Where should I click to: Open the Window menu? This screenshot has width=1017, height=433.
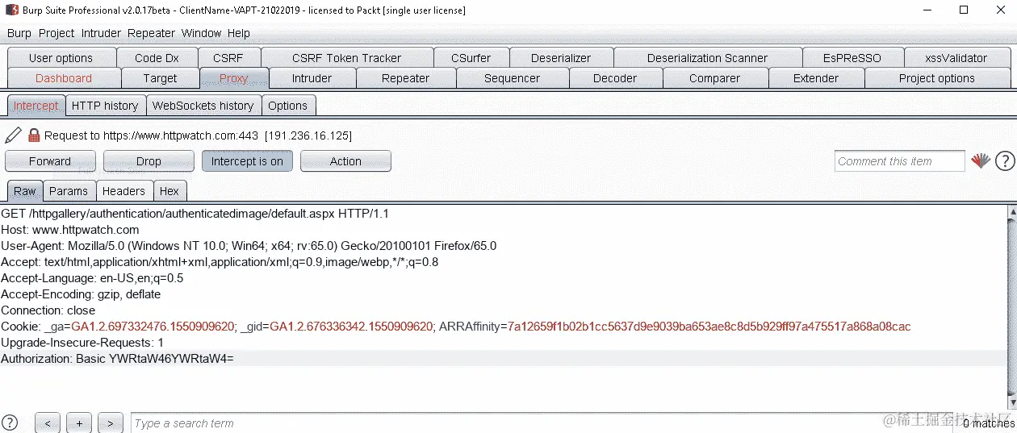point(201,33)
